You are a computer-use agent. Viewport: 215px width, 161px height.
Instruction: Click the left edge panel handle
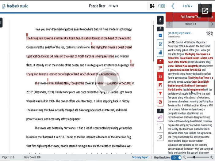(1, 23)
